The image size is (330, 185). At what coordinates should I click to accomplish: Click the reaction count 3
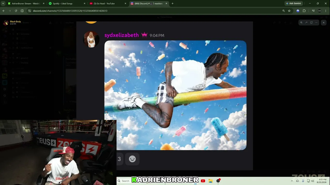pyautogui.click(x=119, y=159)
